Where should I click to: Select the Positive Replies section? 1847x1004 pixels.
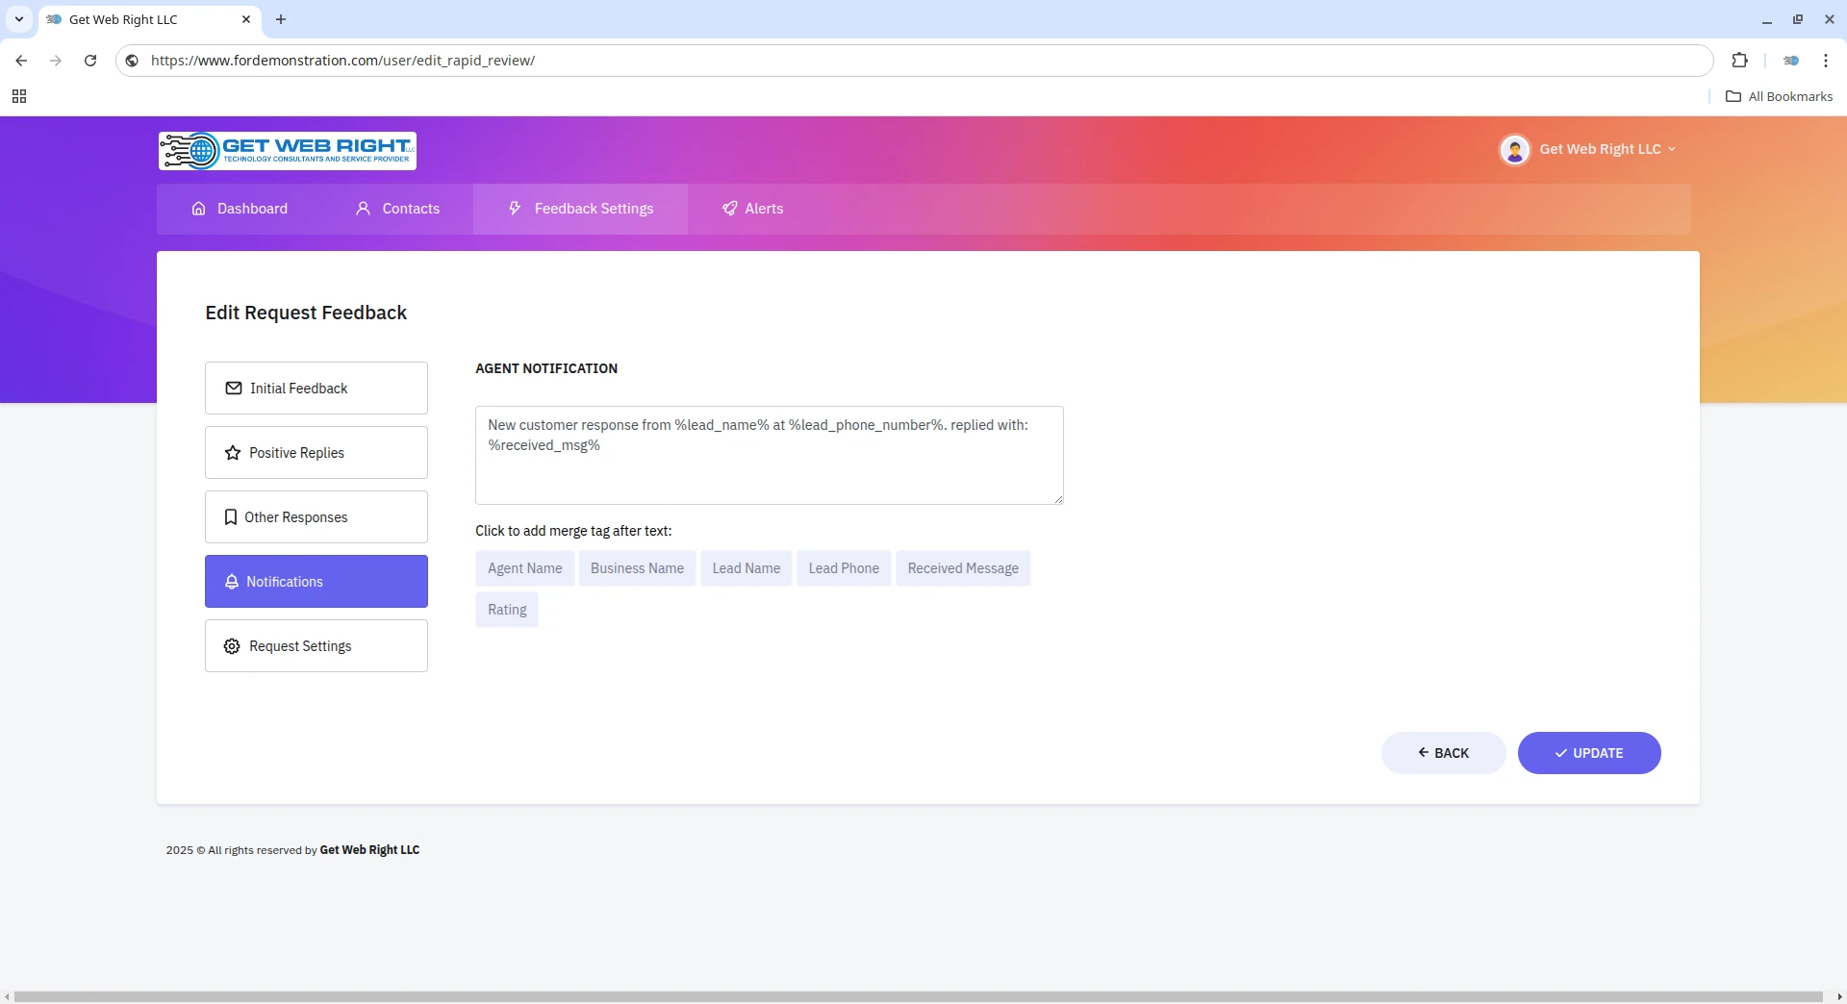pyautogui.click(x=316, y=453)
